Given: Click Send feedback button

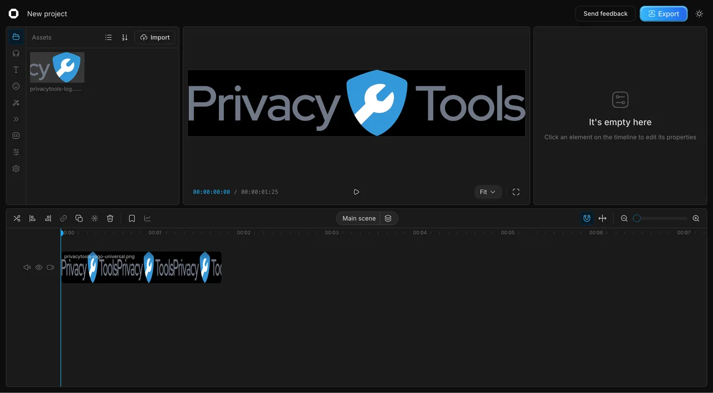Looking at the screenshot, I should [x=605, y=14].
